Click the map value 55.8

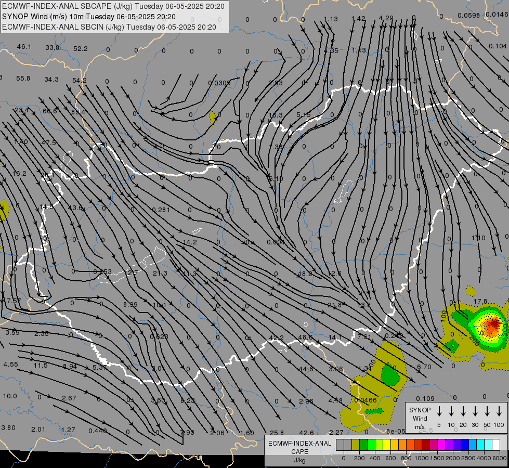23,79
